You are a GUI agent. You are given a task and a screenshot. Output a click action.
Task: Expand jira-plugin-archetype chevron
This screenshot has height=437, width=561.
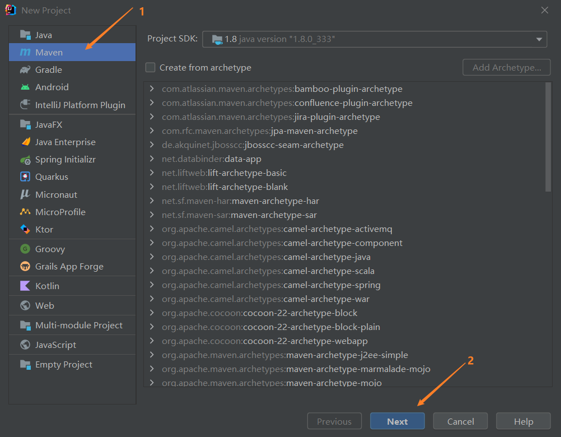[152, 117]
